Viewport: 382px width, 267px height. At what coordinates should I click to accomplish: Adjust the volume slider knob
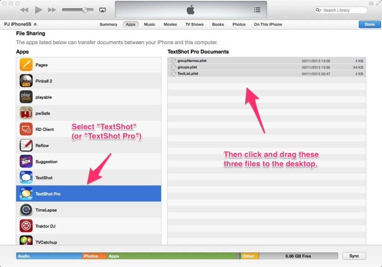(x=85, y=10)
